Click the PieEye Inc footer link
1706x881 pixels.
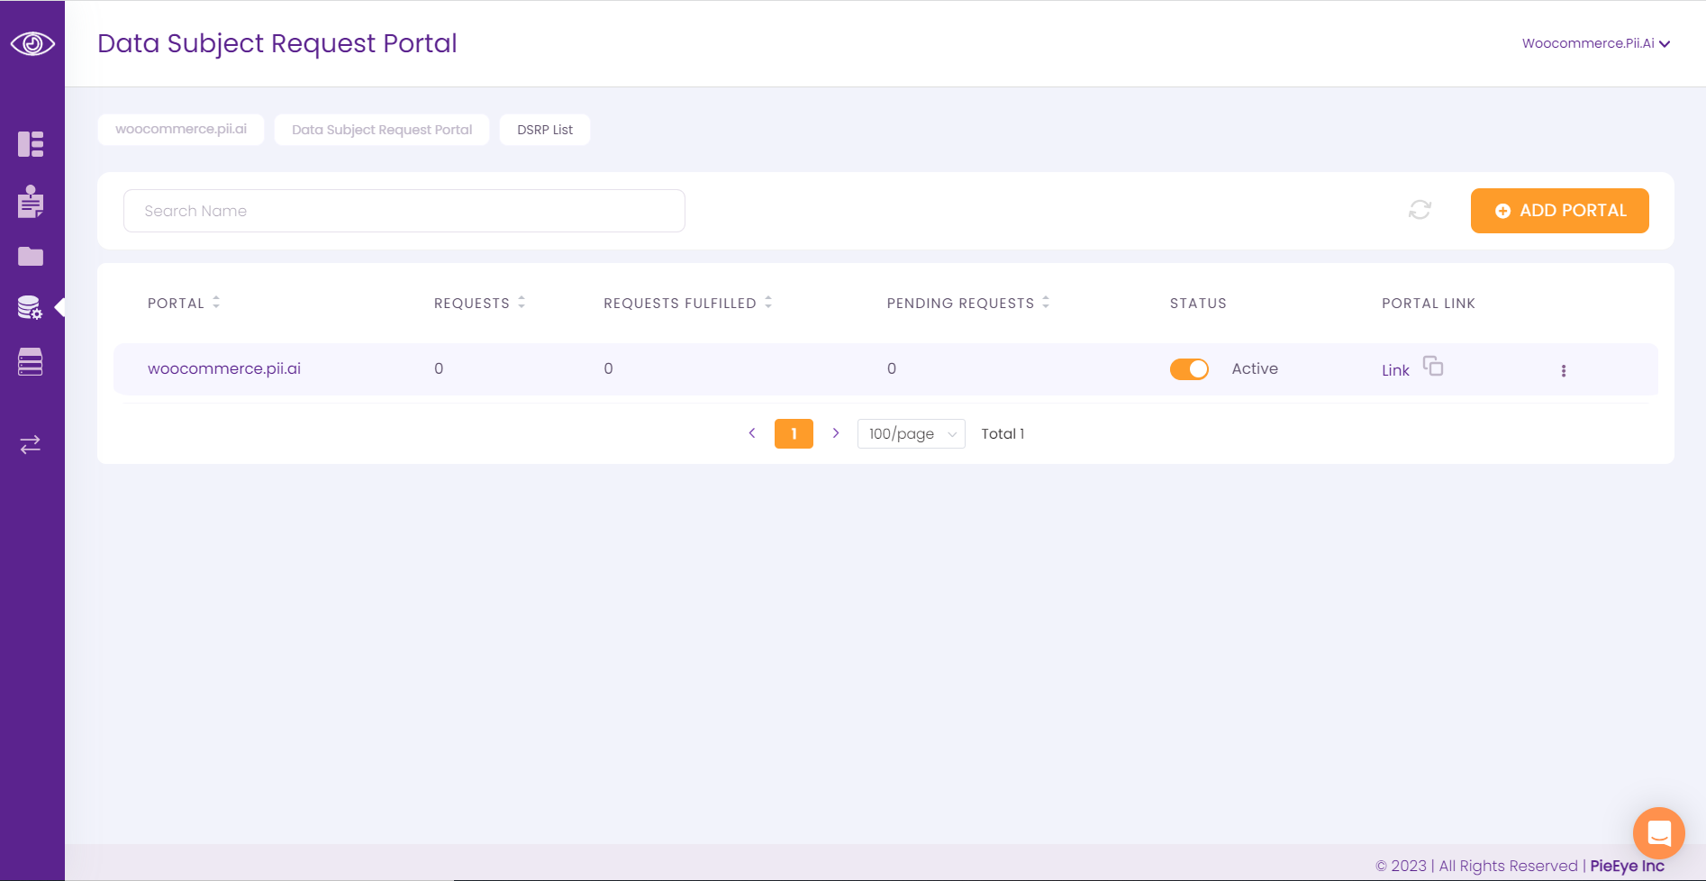1627,866
